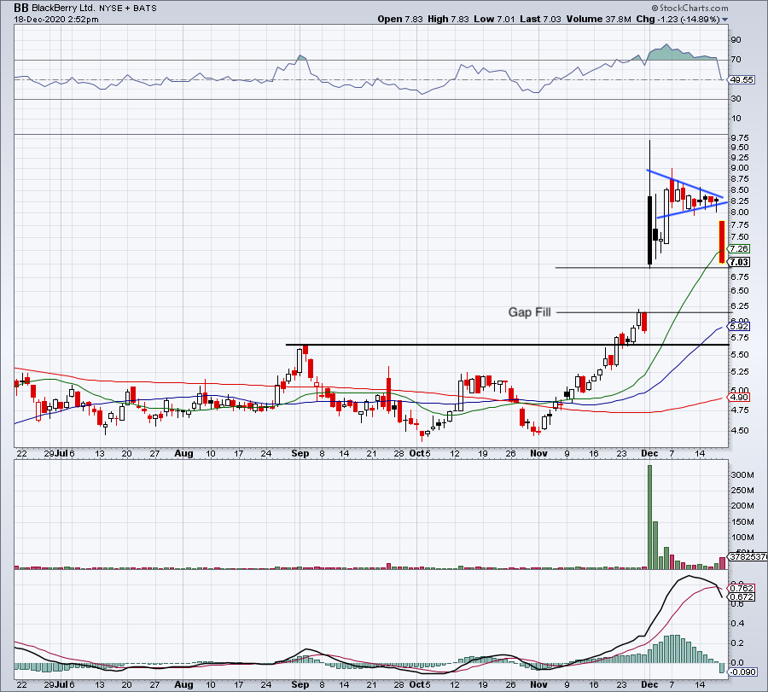
Task: Click the 300M volume axis label
Action: (x=742, y=475)
